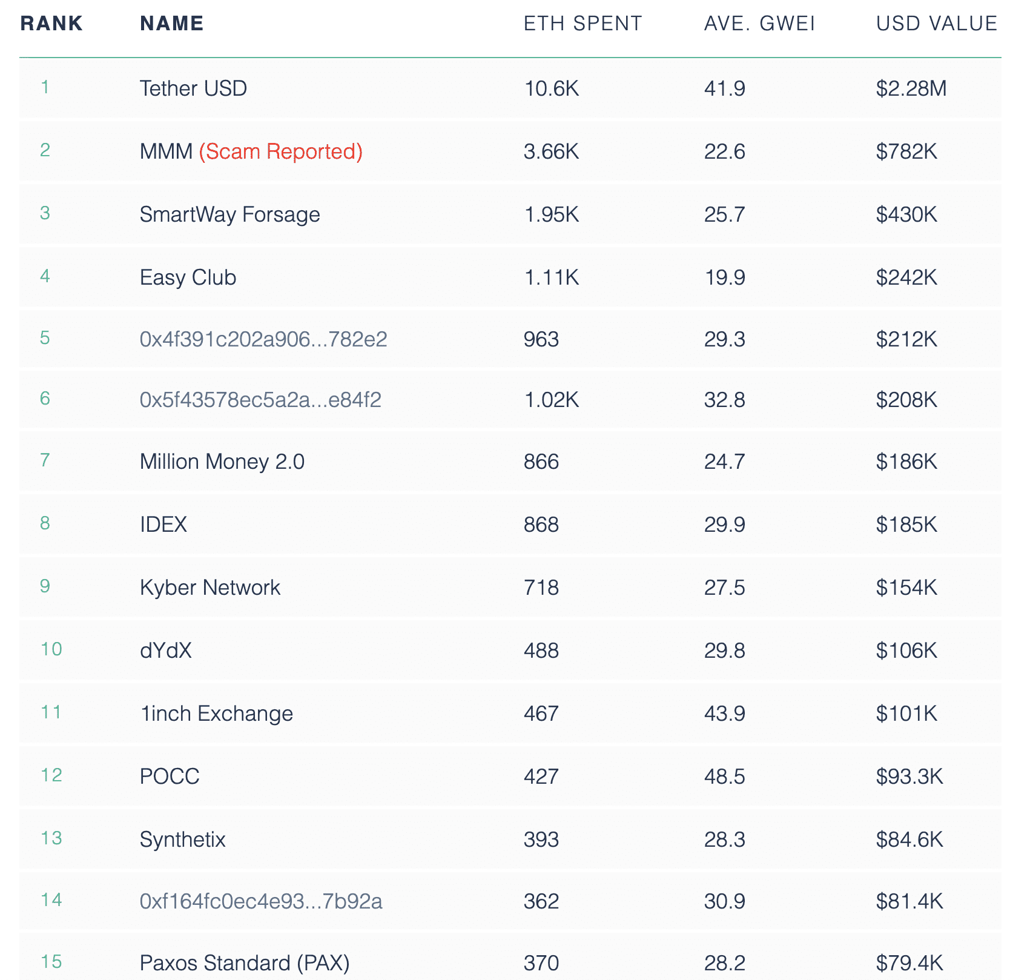The height and width of the screenshot is (980, 1010).
Task: Select the dYdX row name
Action: [x=166, y=651]
